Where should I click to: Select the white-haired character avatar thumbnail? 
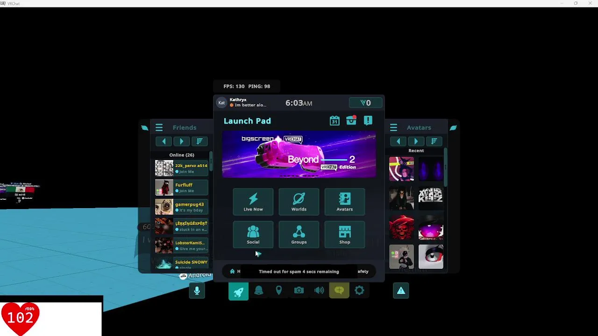click(x=401, y=257)
